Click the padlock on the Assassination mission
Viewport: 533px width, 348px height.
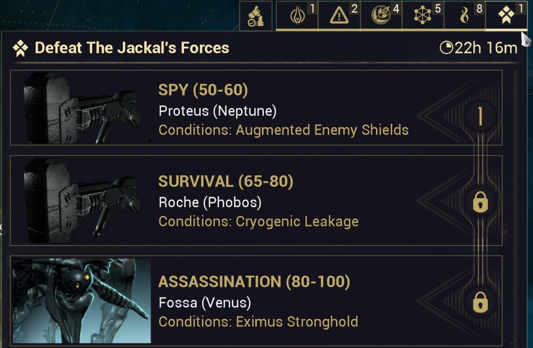480,302
